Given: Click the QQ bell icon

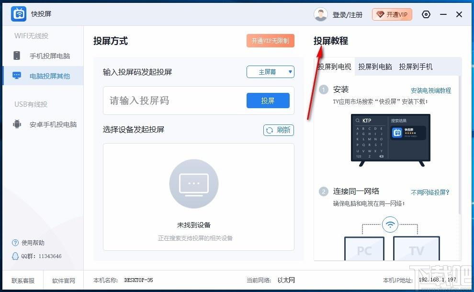Looking at the screenshot, I should pyautogui.click(x=15, y=256).
